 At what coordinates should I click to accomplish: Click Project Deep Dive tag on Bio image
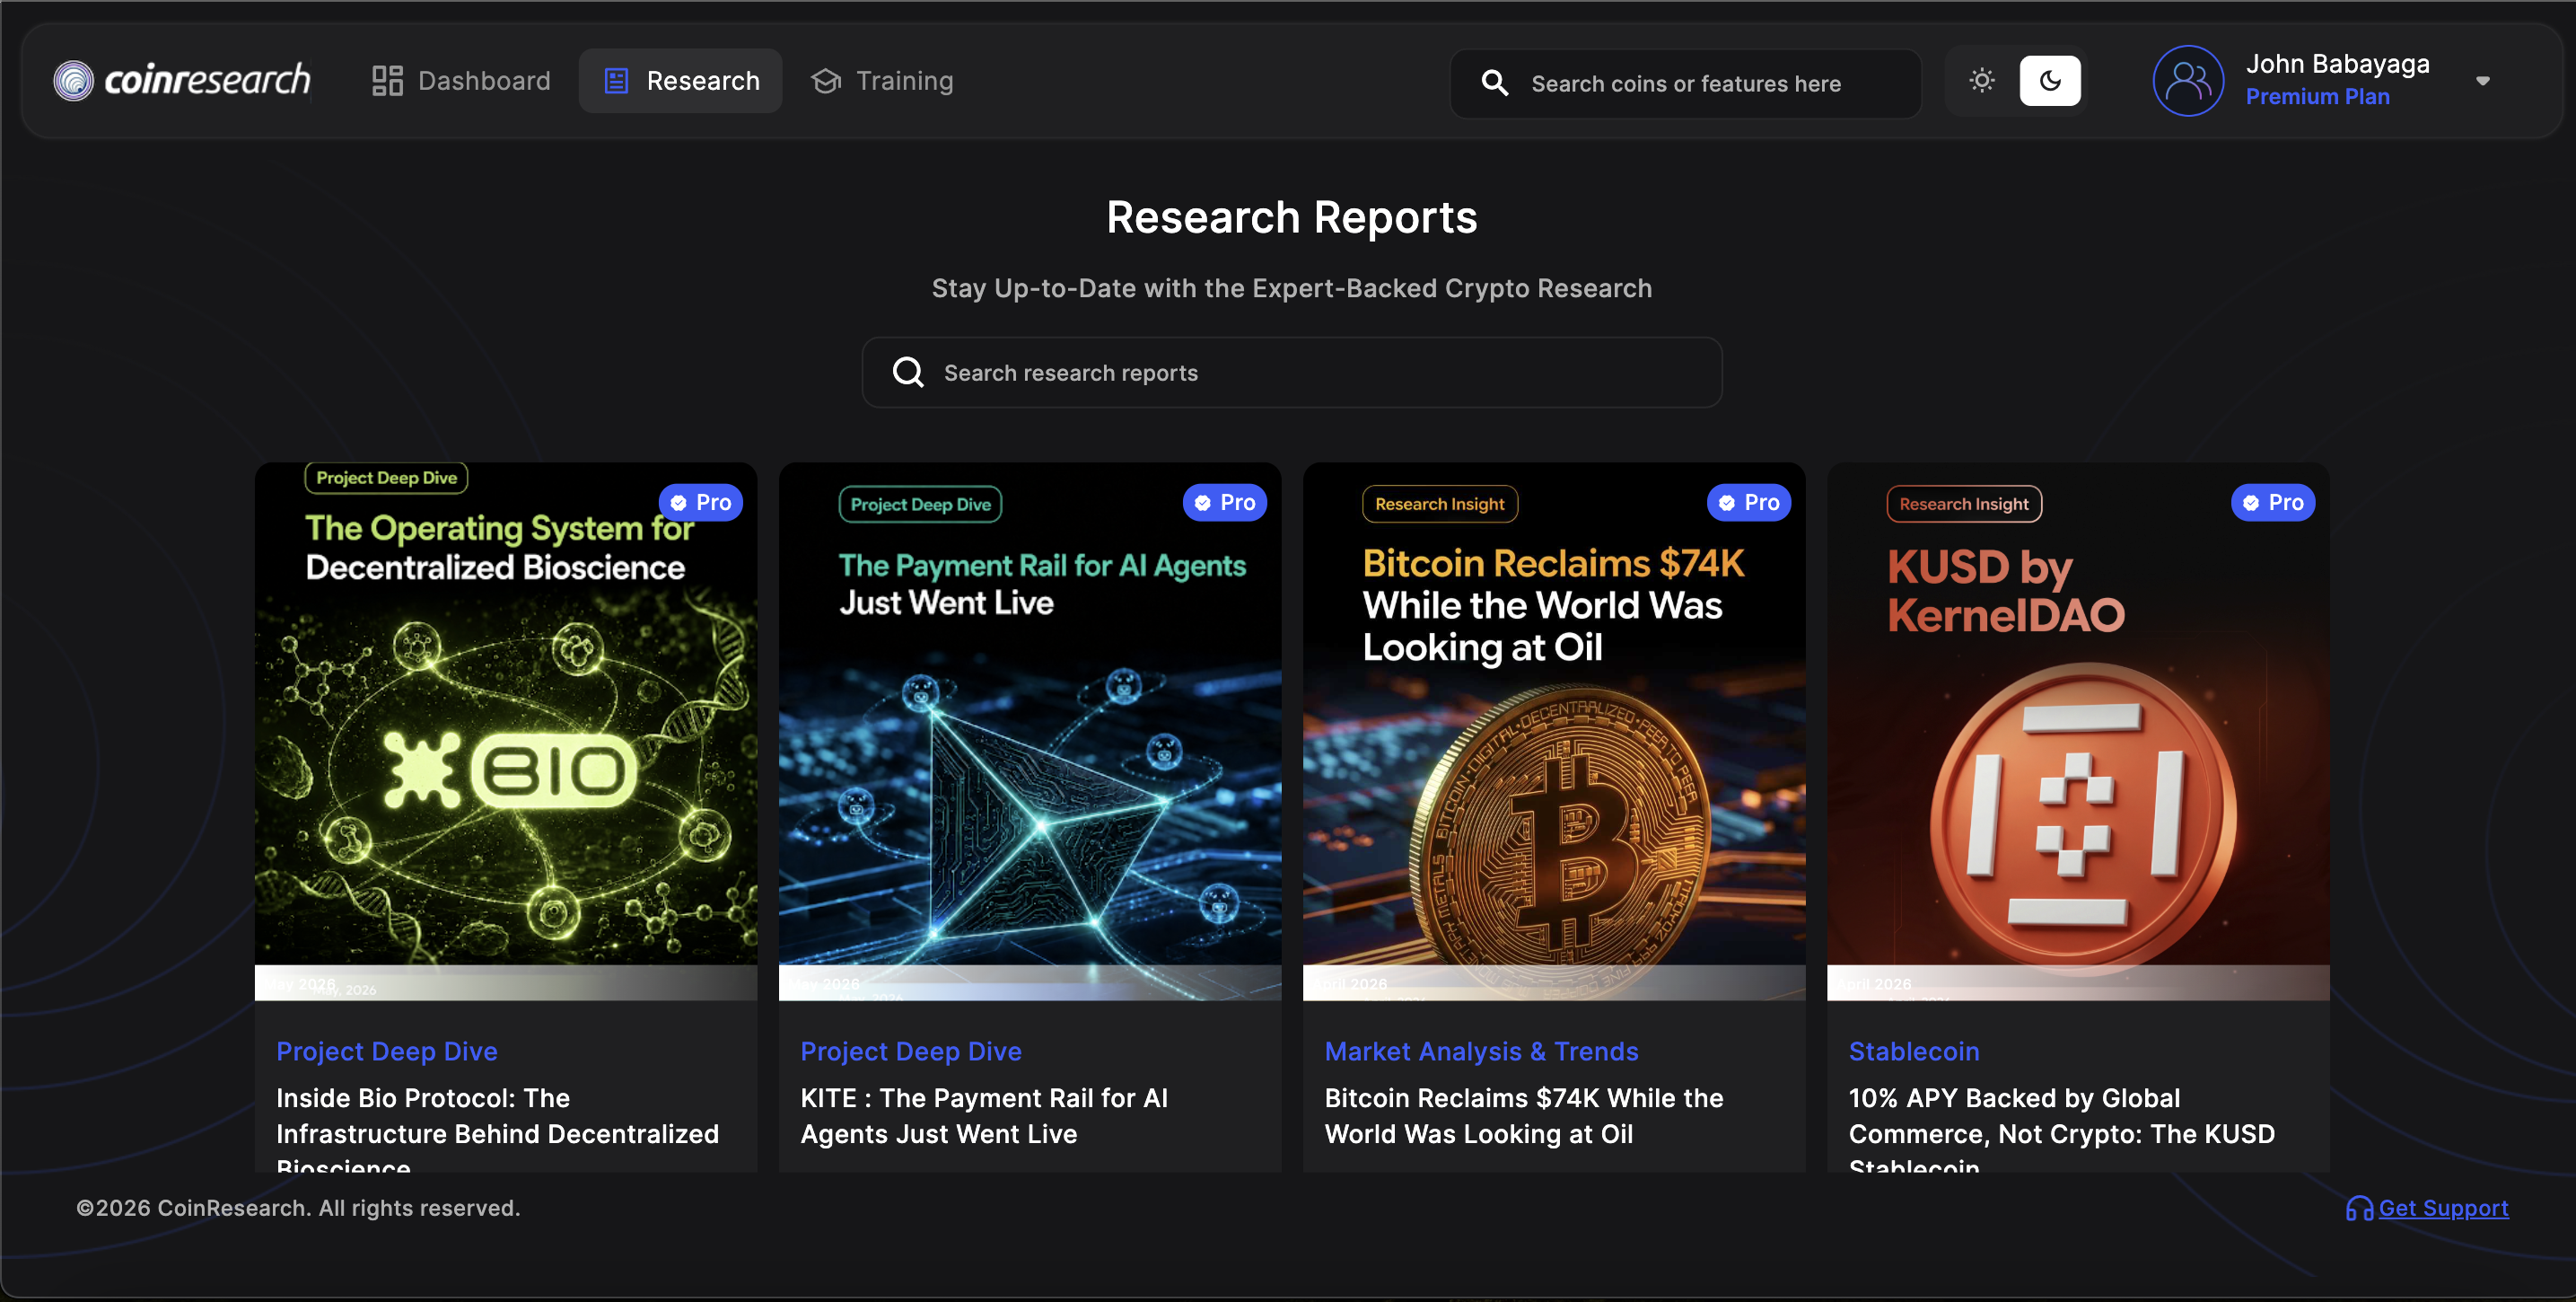(386, 479)
